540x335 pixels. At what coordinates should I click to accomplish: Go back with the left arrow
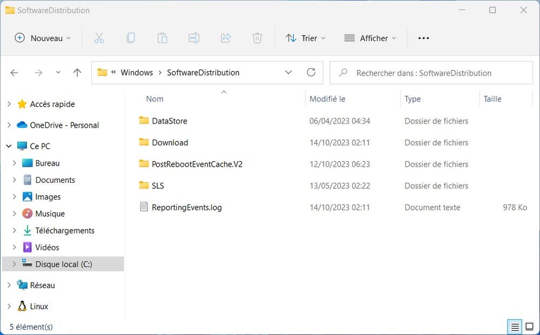[14, 73]
